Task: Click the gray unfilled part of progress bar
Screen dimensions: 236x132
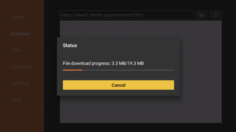Action: click(128, 70)
